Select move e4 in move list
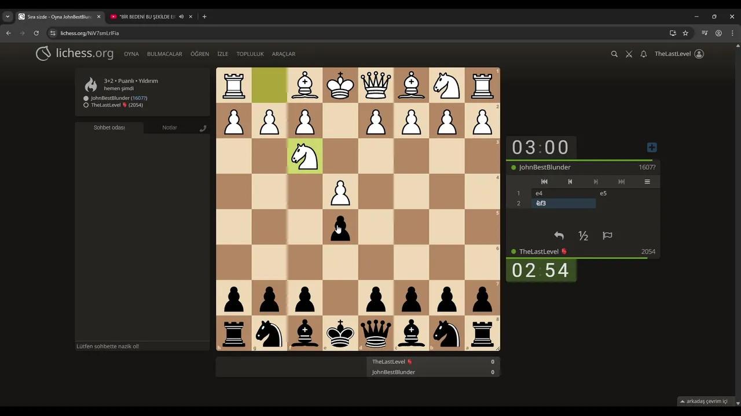Image resolution: width=741 pixels, height=416 pixels. click(x=539, y=194)
